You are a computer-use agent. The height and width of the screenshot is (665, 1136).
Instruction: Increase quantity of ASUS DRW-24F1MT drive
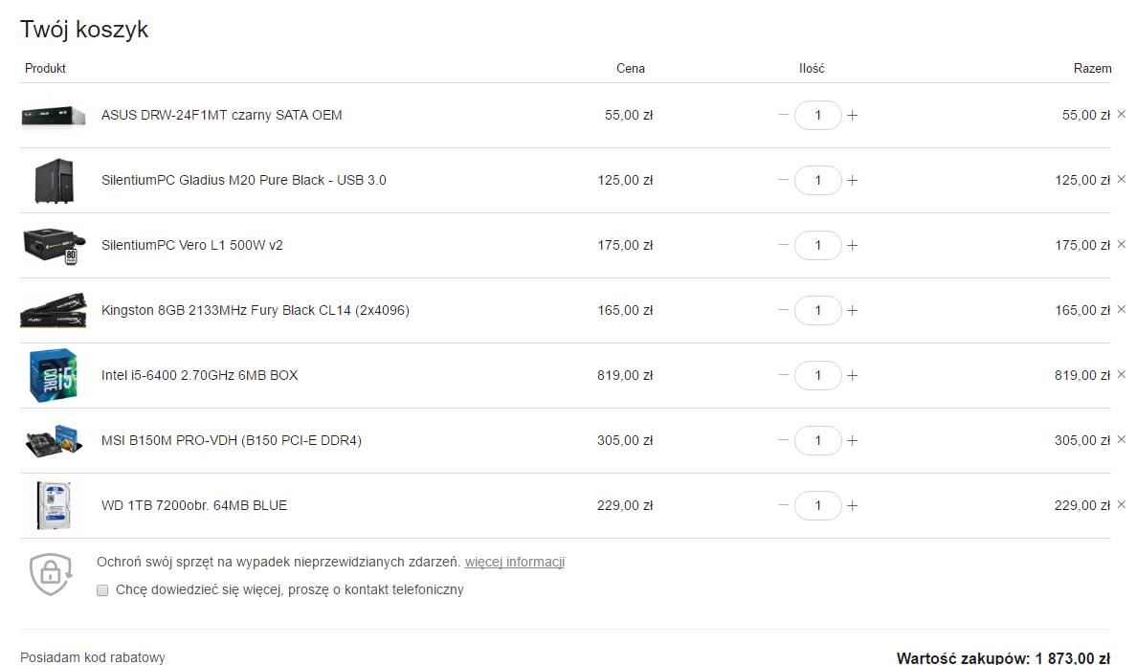[x=853, y=115]
